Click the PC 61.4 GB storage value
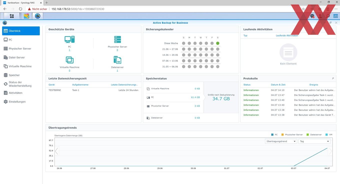 [195, 97]
